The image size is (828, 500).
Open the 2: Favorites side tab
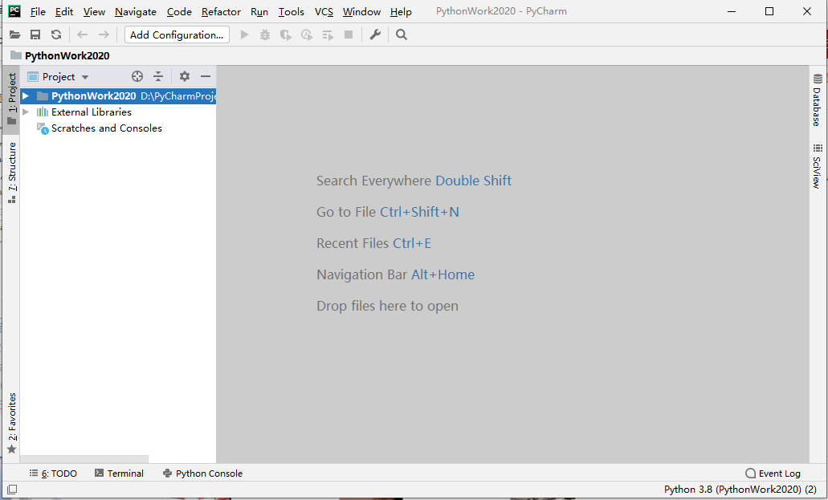coord(11,423)
